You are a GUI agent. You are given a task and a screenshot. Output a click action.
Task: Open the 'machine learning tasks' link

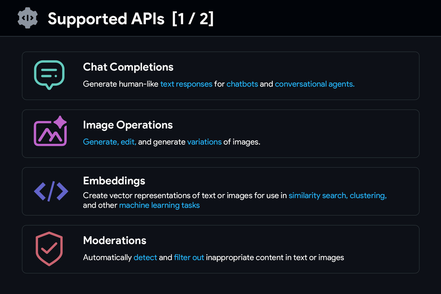click(x=159, y=205)
